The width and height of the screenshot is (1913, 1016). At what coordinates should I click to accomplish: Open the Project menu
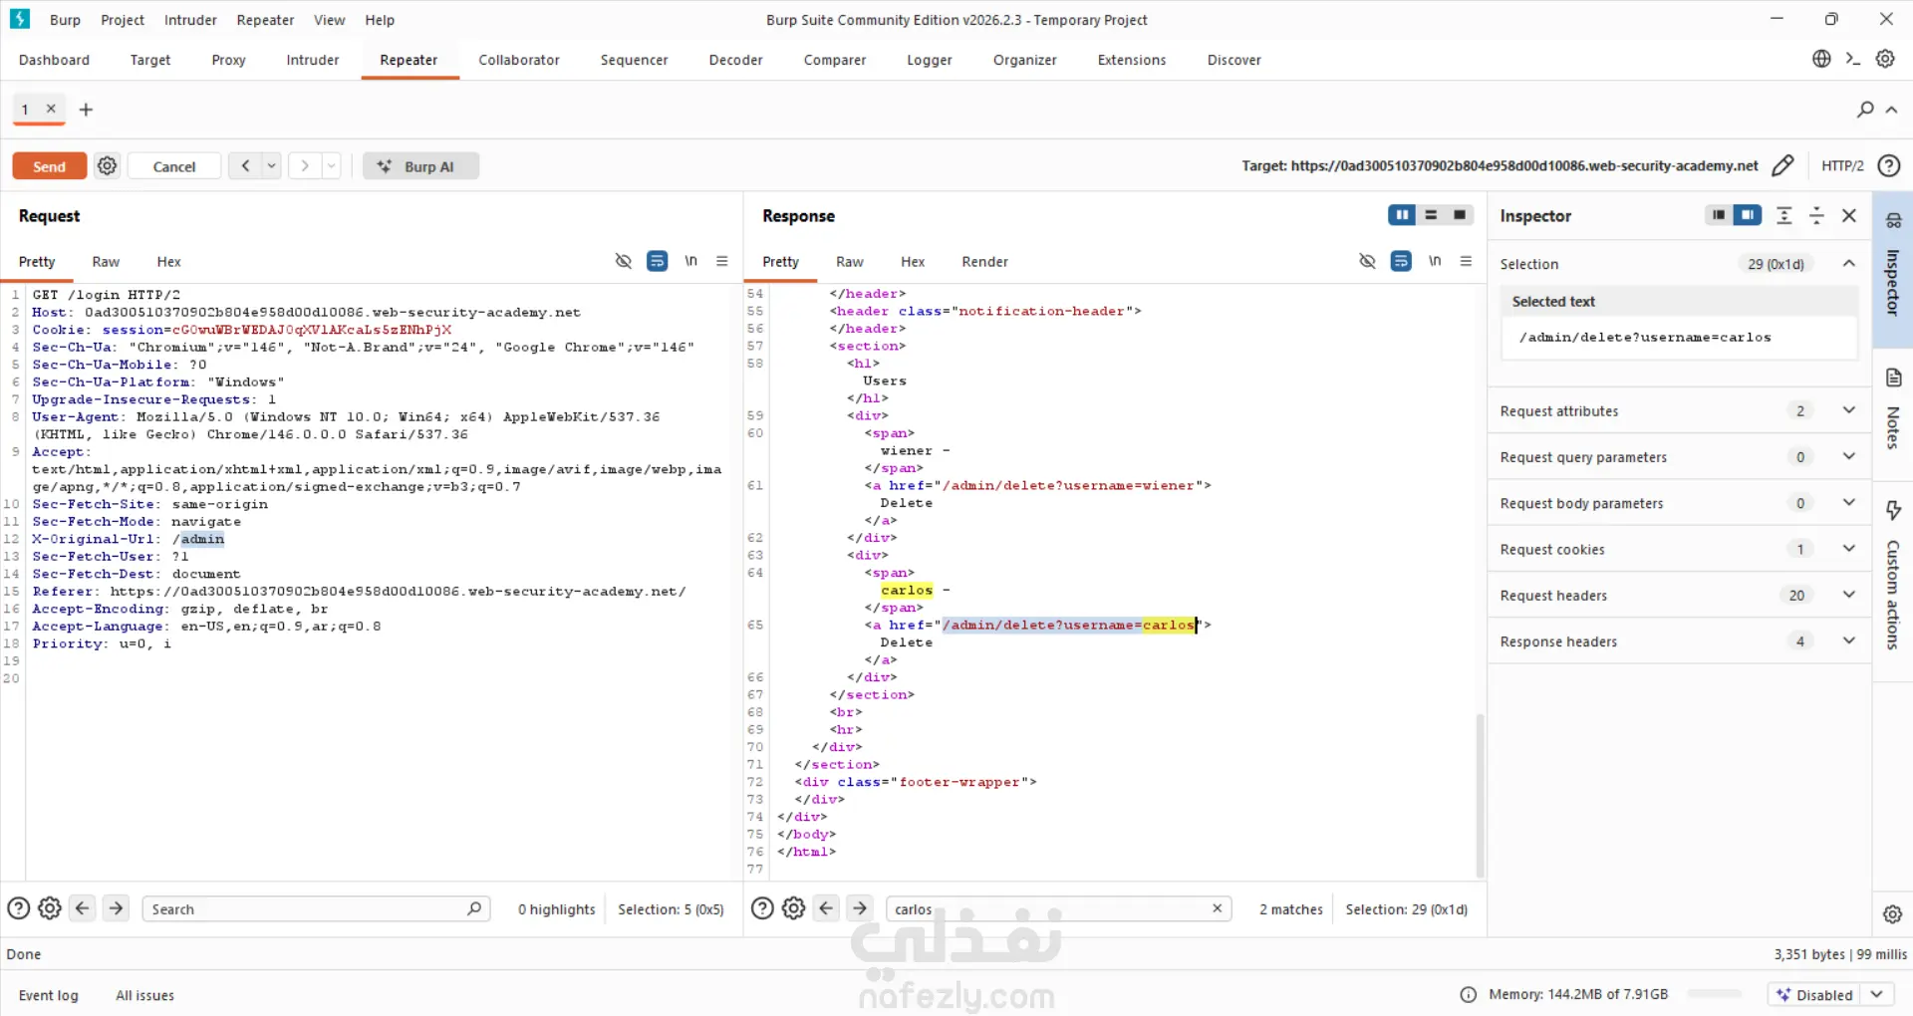[123, 20]
